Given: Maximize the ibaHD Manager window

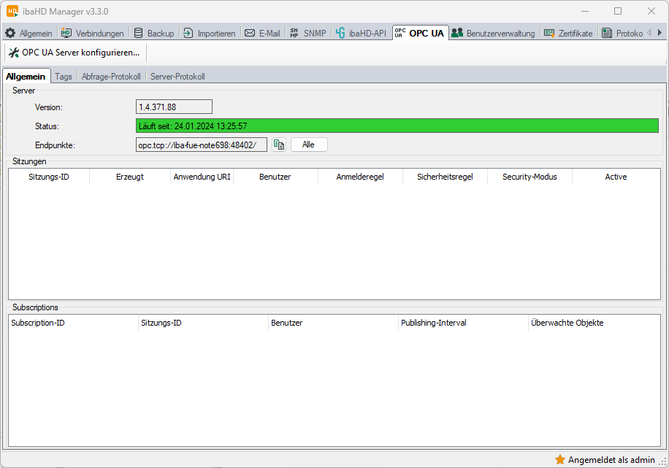Looking at the screenshot, I should [618, 11].
